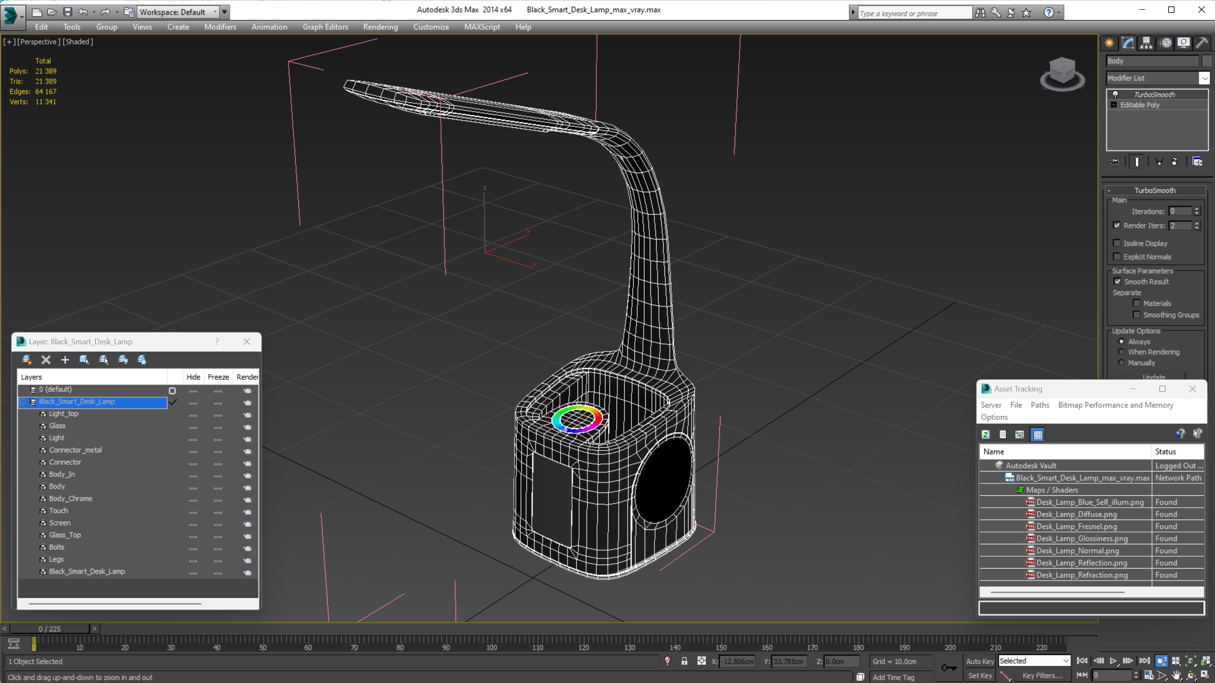Expand the Editable Poly stack entry
The width and height of the screenshot is (1215, 683).
(1114, 105)
